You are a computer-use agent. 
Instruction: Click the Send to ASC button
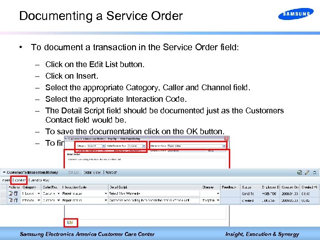40,180
